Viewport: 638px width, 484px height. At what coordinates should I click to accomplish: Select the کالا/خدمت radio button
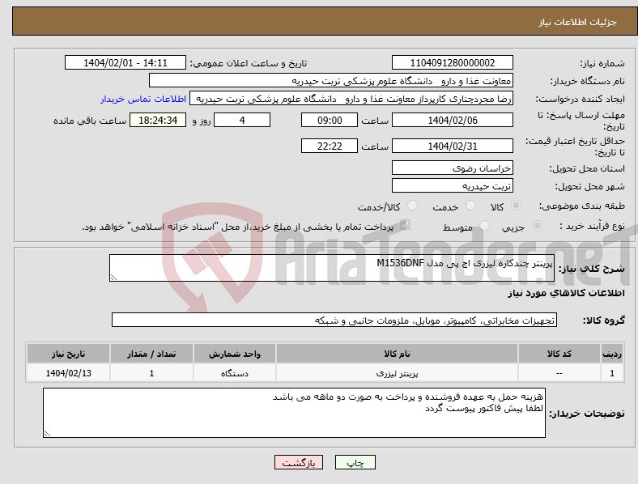coord(413,206)
